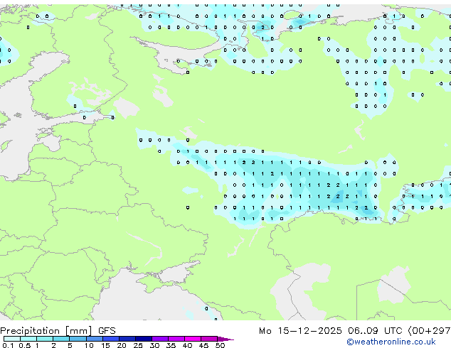
Task: Click the '50' legend scale label
Action: [x=220, y=345]
